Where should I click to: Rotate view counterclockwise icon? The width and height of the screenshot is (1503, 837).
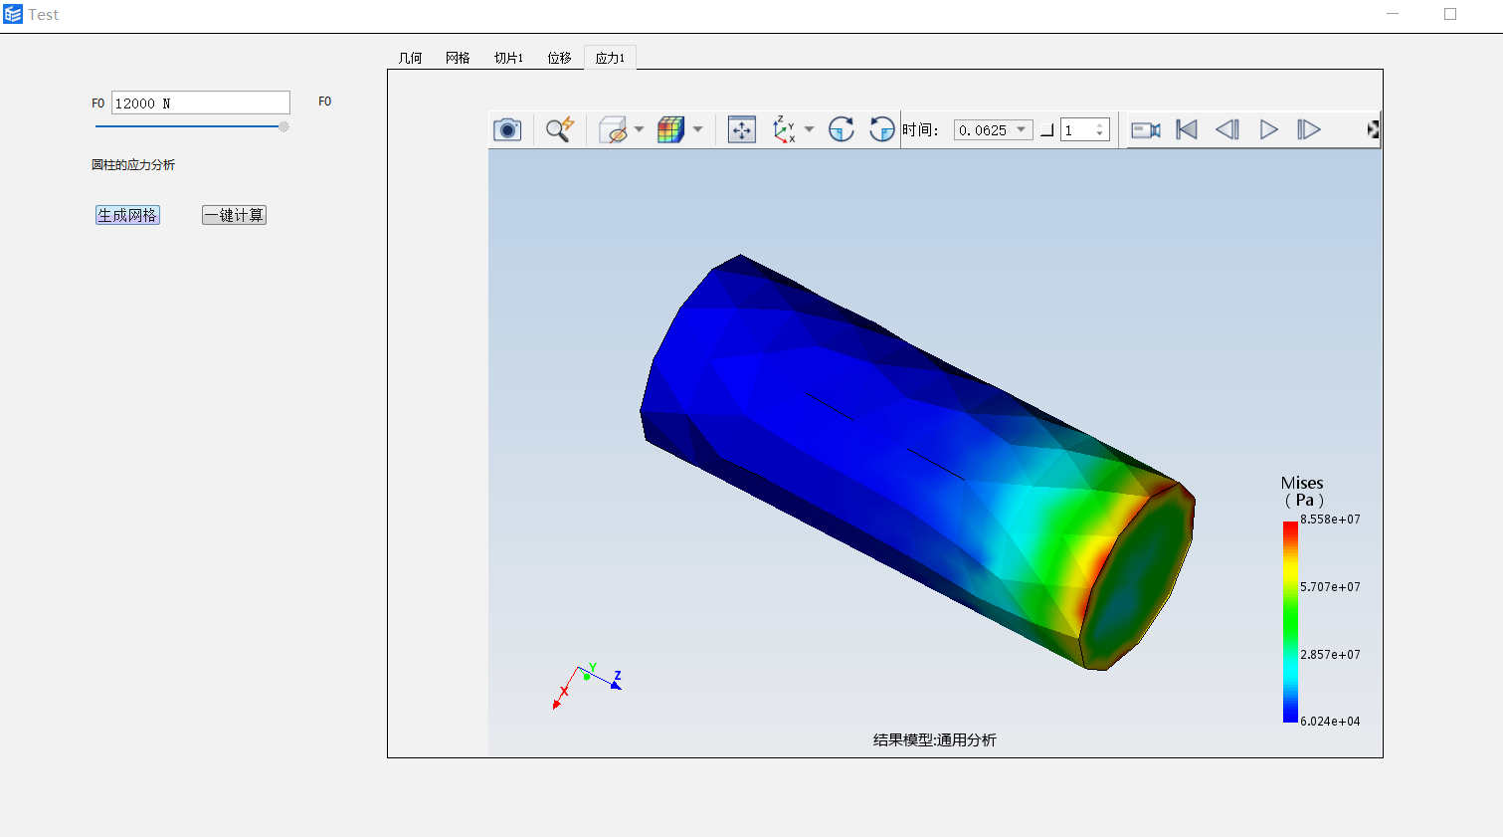point(881,129)
